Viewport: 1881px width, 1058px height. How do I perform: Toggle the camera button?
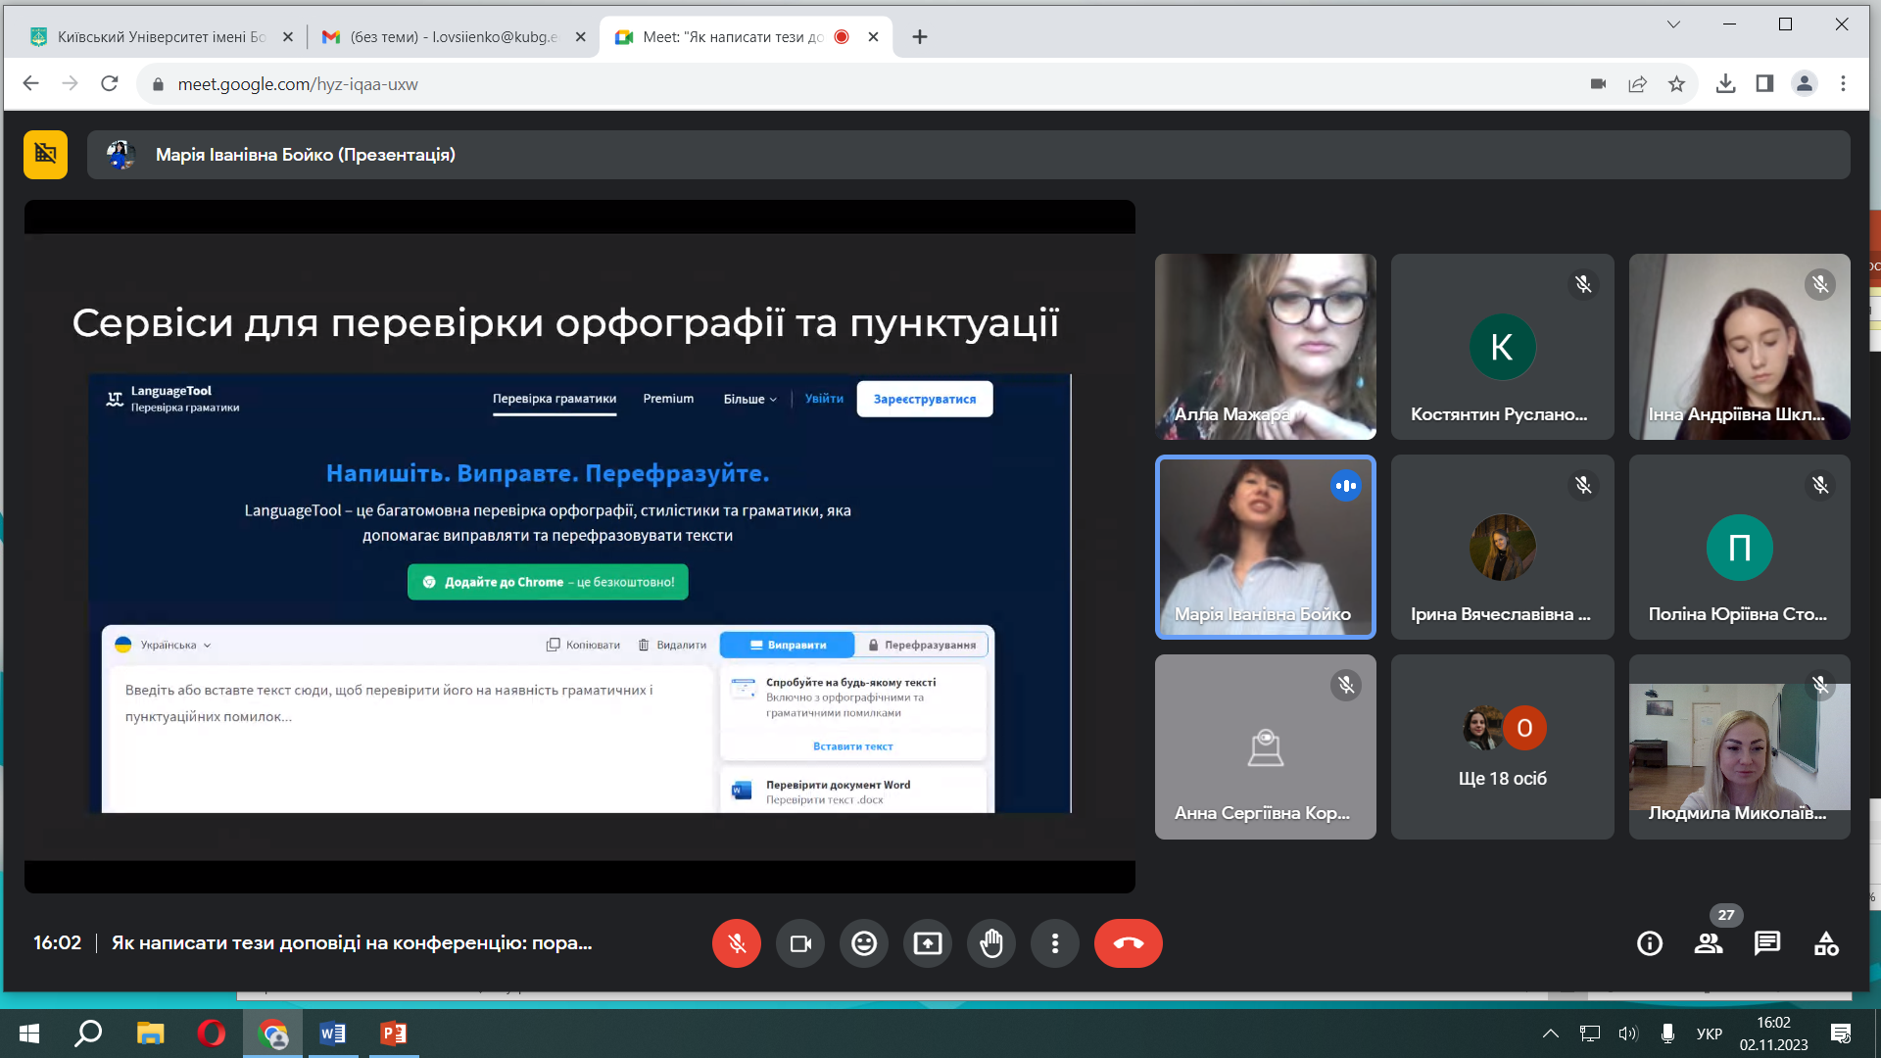[x=800, y=943]
